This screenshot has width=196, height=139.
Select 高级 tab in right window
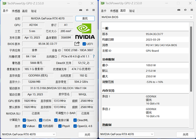click(123, 11)
